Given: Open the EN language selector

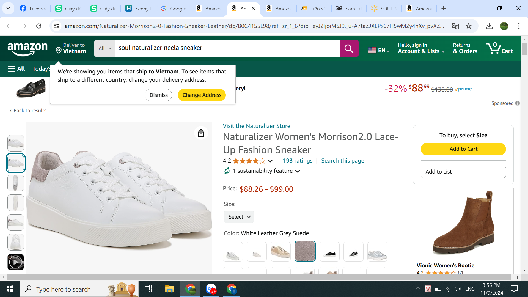Looking at the screenshot, I should coord(379,50).
